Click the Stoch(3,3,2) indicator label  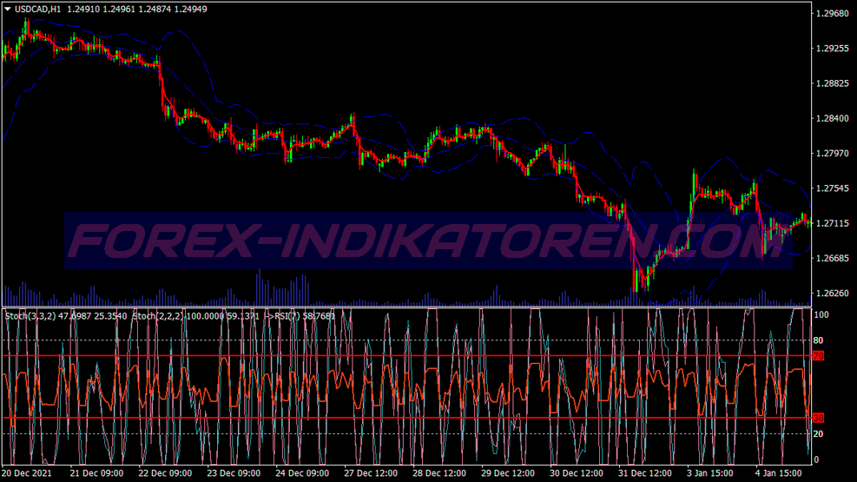(30, 316)
